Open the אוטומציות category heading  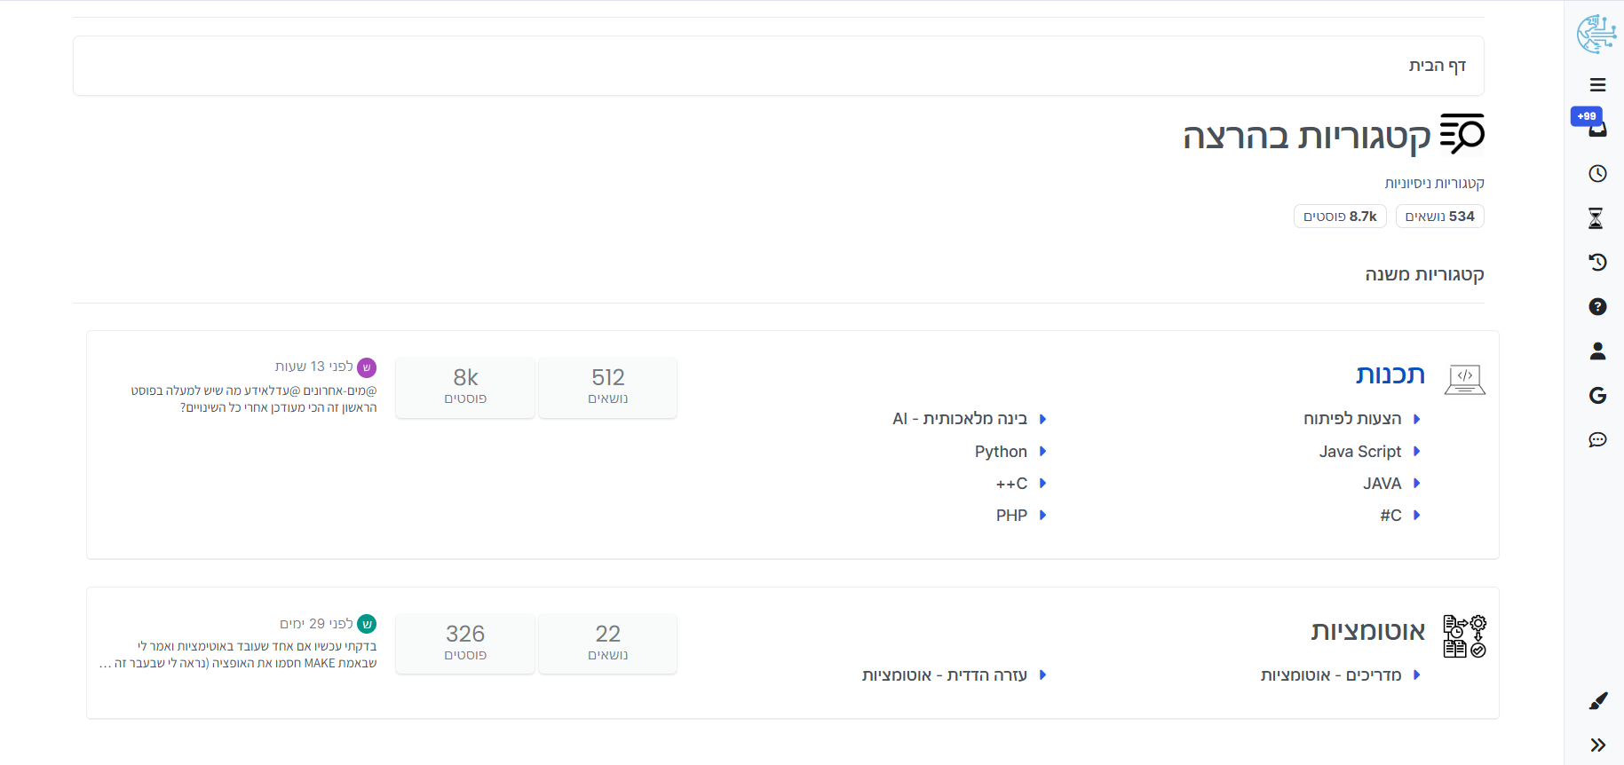(1367, 631)
